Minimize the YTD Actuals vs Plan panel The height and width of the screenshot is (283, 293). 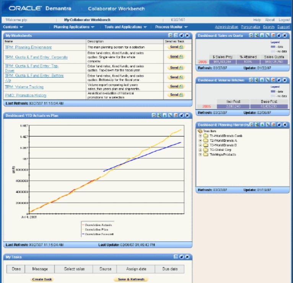pos(182,115)
